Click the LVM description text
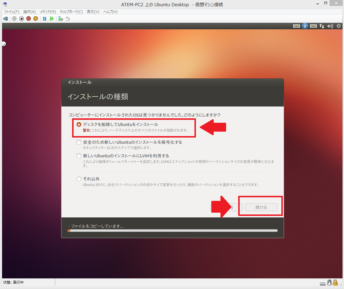The width and height of the screenshot is (344, 289). (x=179, y=164)
